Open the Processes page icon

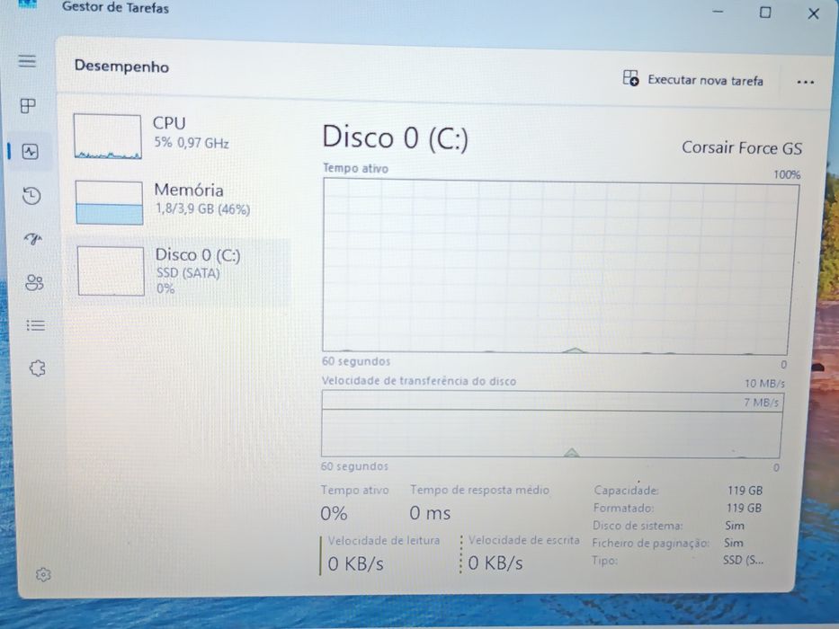click(x=28, y=105)
